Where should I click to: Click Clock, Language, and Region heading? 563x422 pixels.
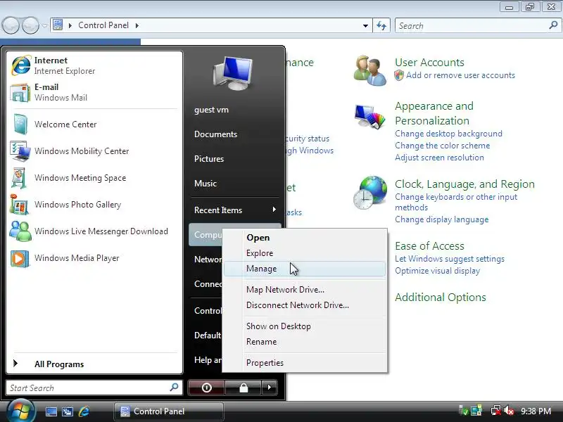[x=464, y=184]
